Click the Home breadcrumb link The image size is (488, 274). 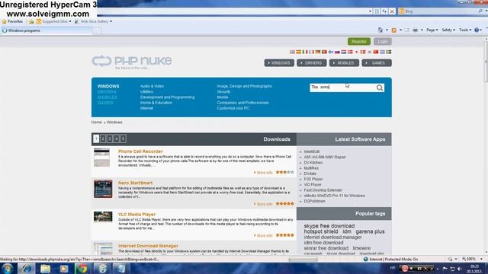coord(97,122)
